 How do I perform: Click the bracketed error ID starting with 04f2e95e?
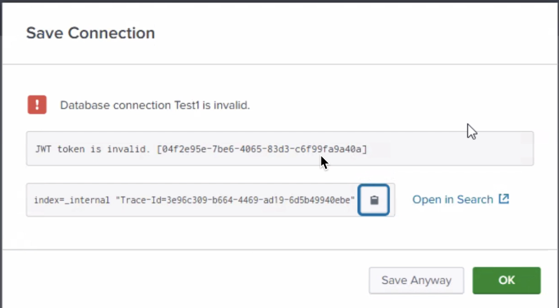pos(262,149)
